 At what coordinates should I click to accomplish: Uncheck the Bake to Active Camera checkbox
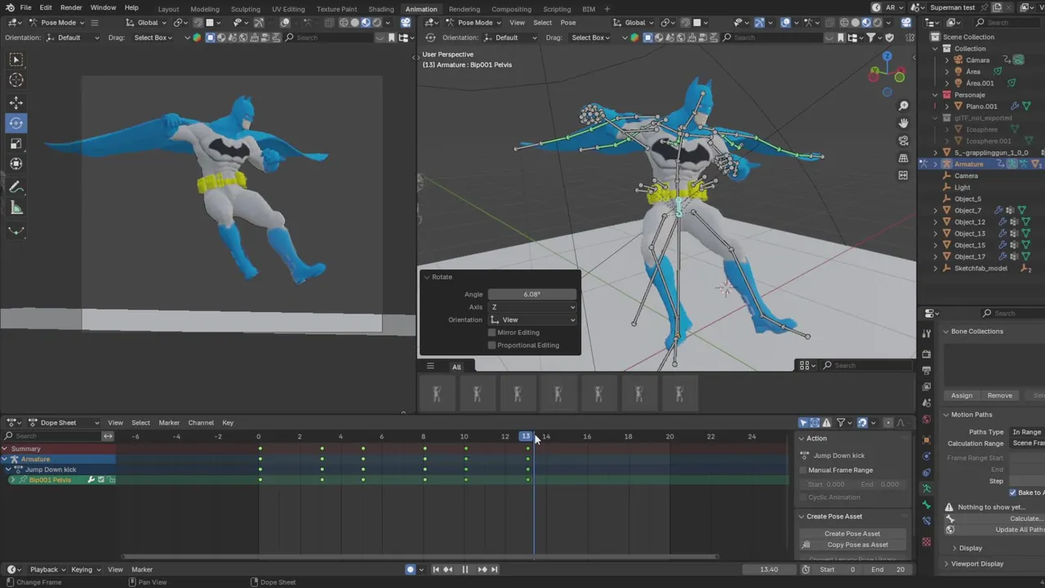click(x=1013, y=492)
